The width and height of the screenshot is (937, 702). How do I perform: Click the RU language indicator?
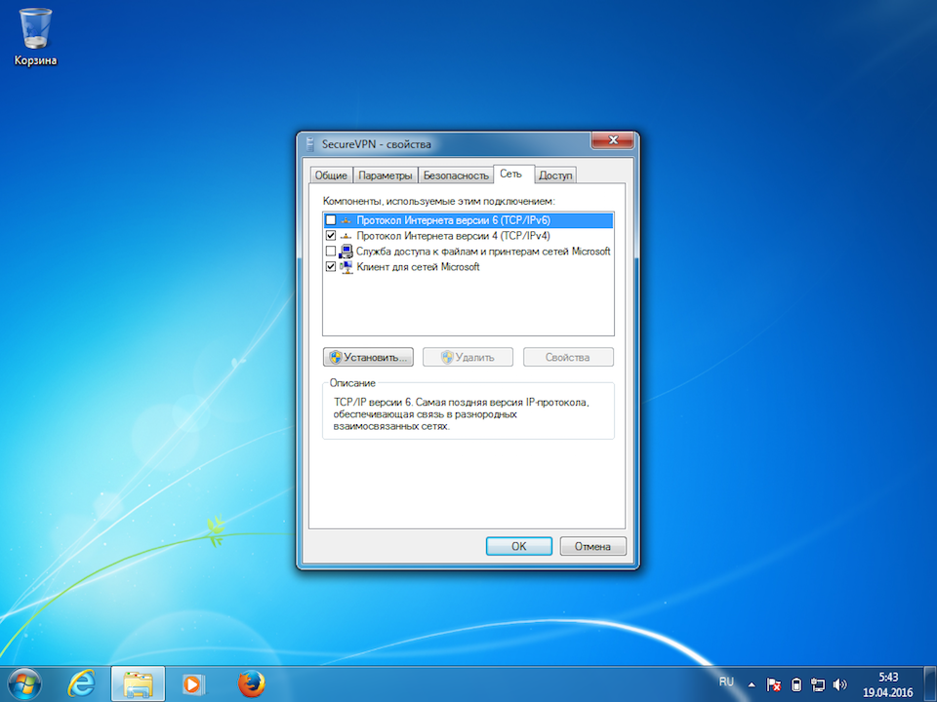(726, 682)
